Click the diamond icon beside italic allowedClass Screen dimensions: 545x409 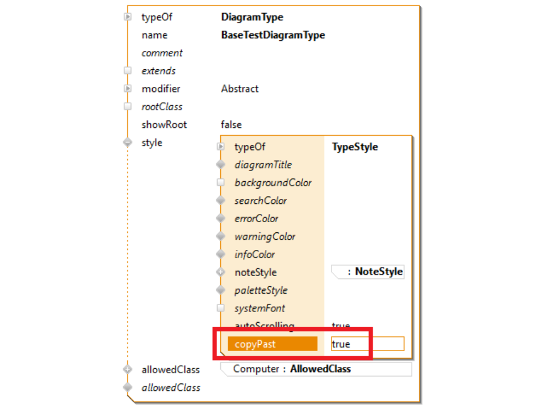pyautogui.click(x=128, y=387)
